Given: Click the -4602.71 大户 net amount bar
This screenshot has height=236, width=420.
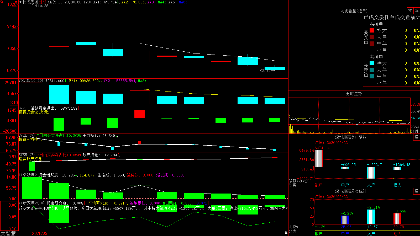Looking at the screenshot, I should [x=371, y=173].
